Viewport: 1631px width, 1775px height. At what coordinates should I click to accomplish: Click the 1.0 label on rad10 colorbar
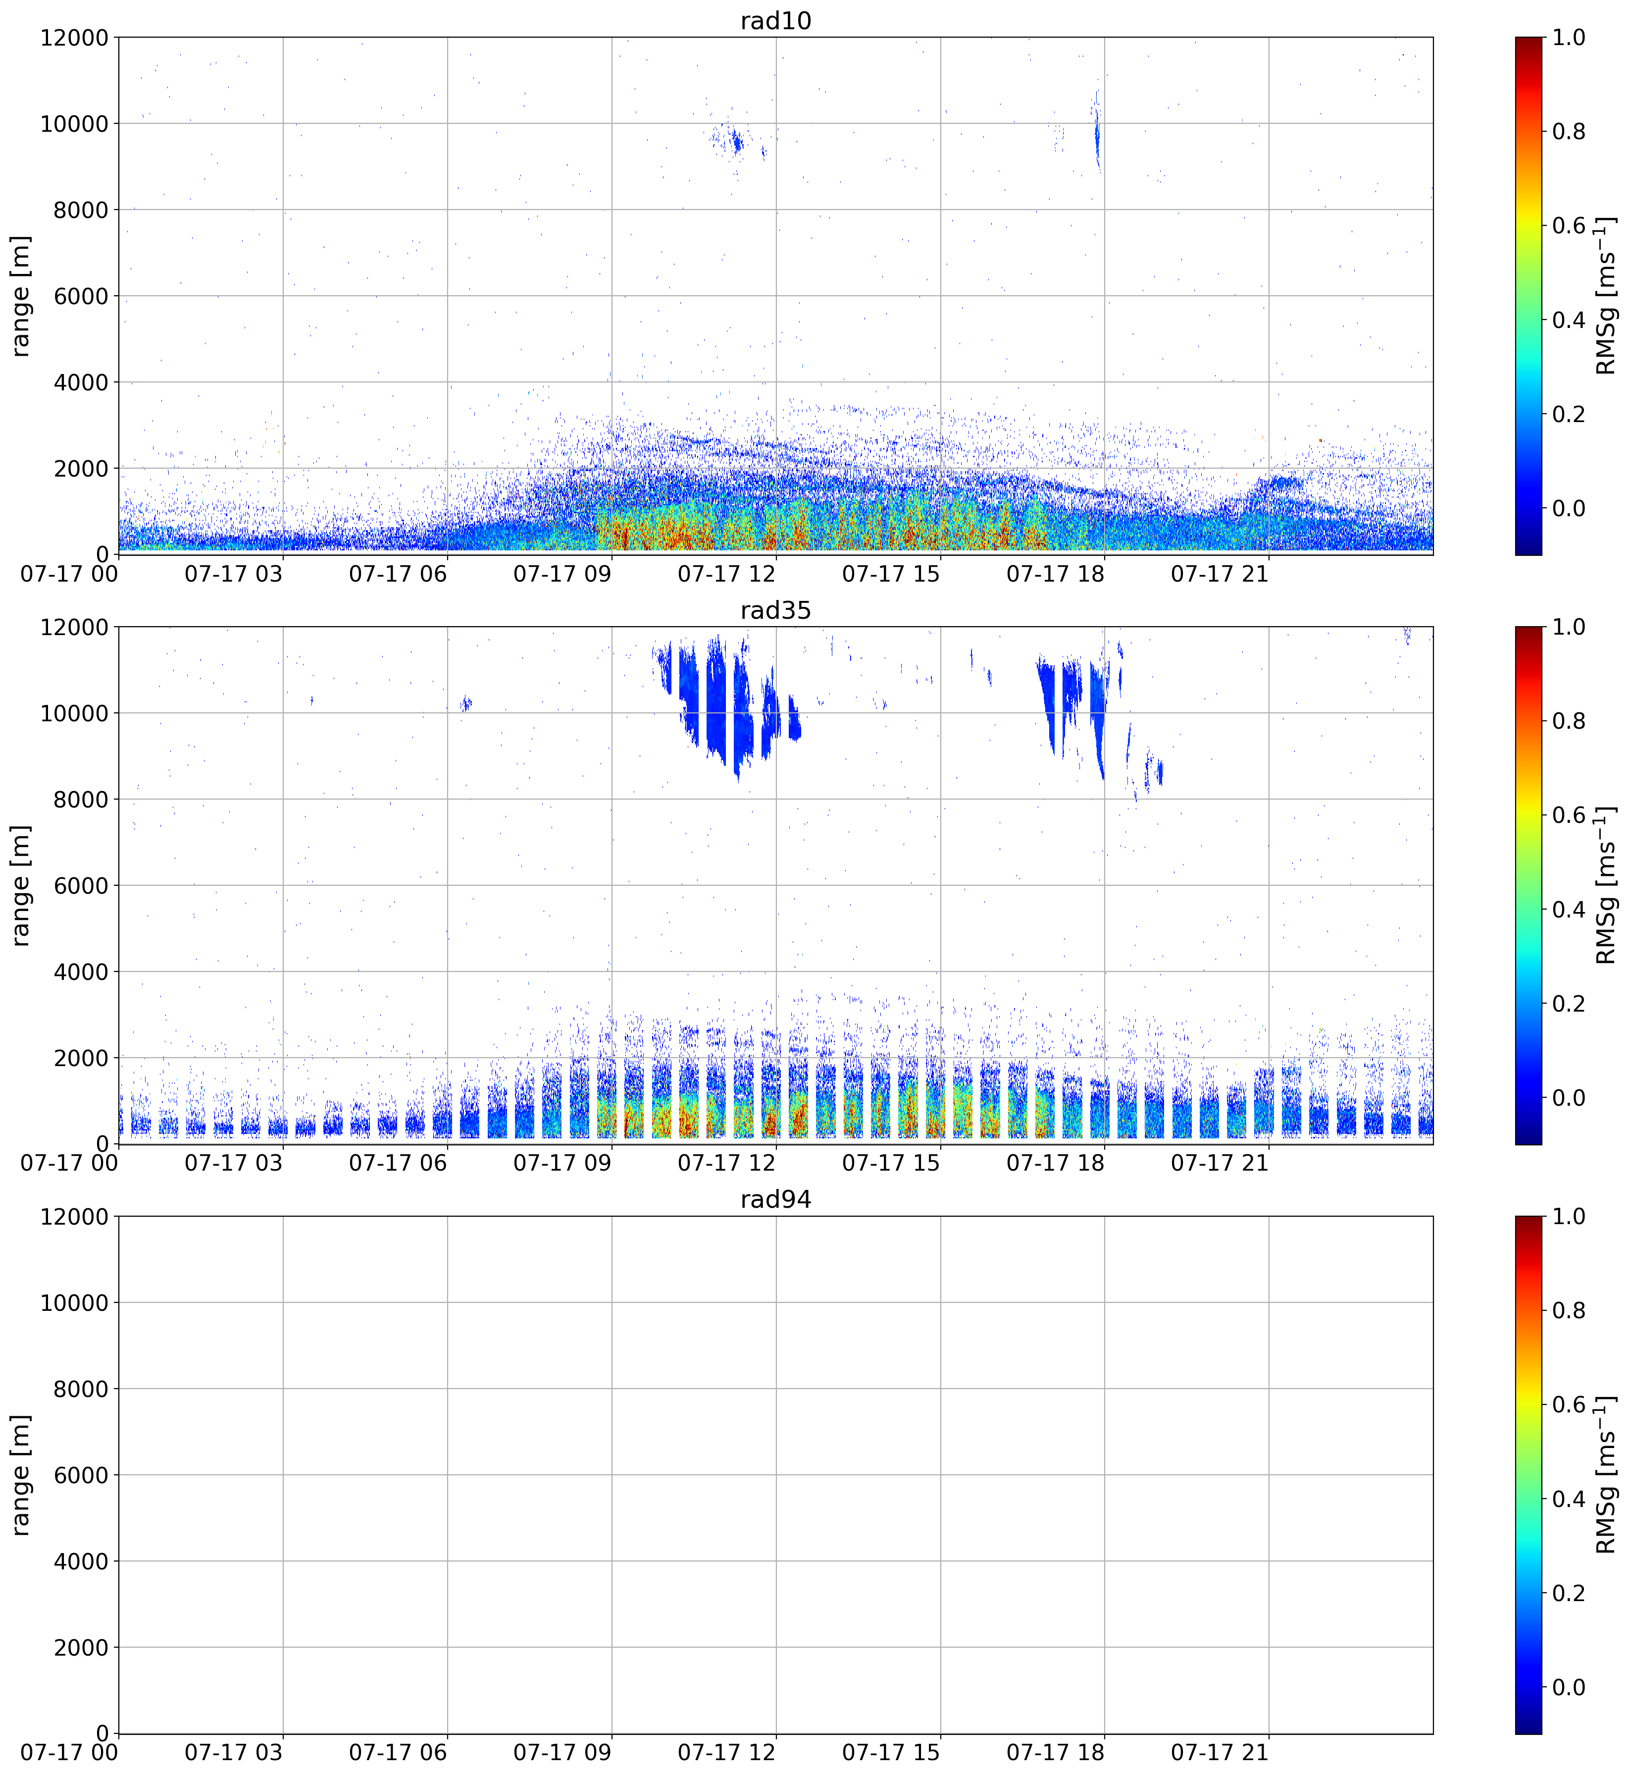1569,37
